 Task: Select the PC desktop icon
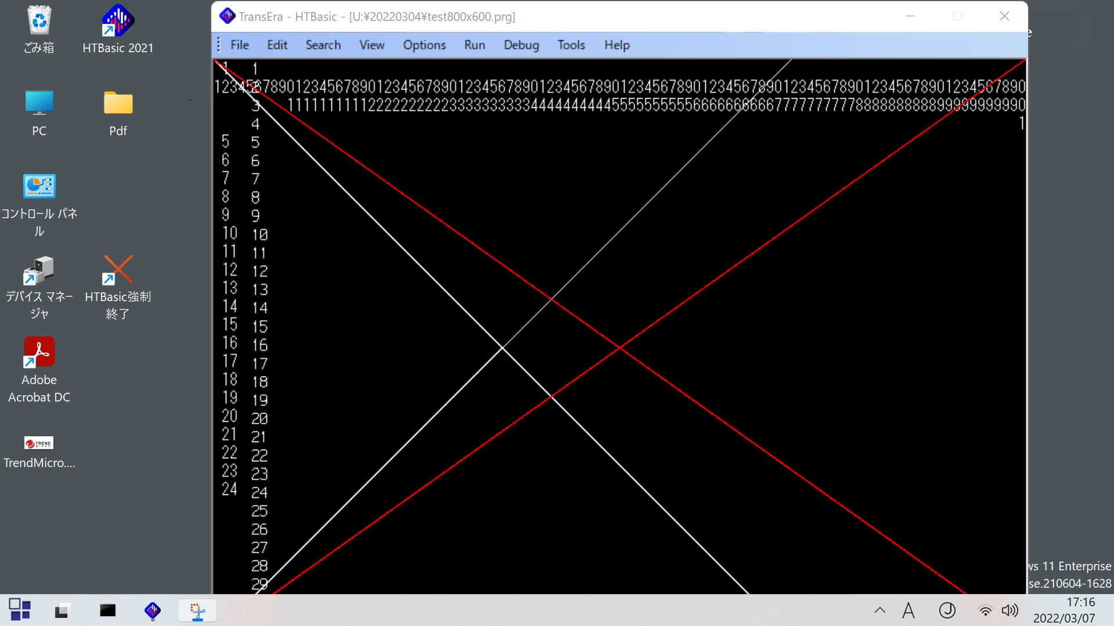click(x=39, y=114)
